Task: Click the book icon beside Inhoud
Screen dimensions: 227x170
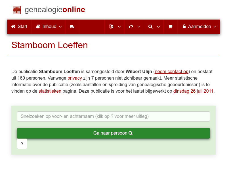Action: click(x=38, y=27)
